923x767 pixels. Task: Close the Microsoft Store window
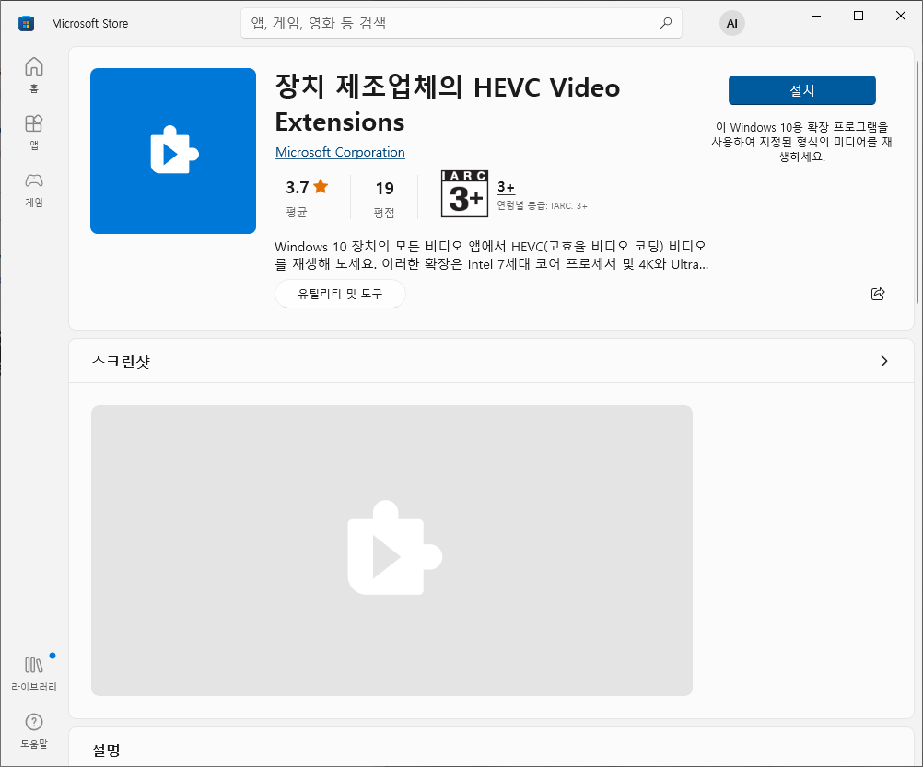[x=901, y=16]
